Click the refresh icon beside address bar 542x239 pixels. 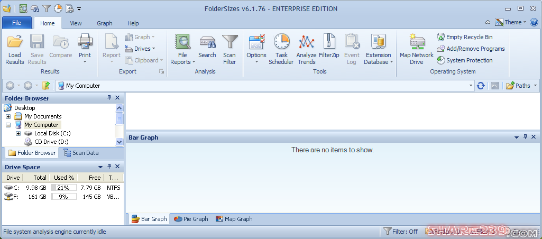481,86
